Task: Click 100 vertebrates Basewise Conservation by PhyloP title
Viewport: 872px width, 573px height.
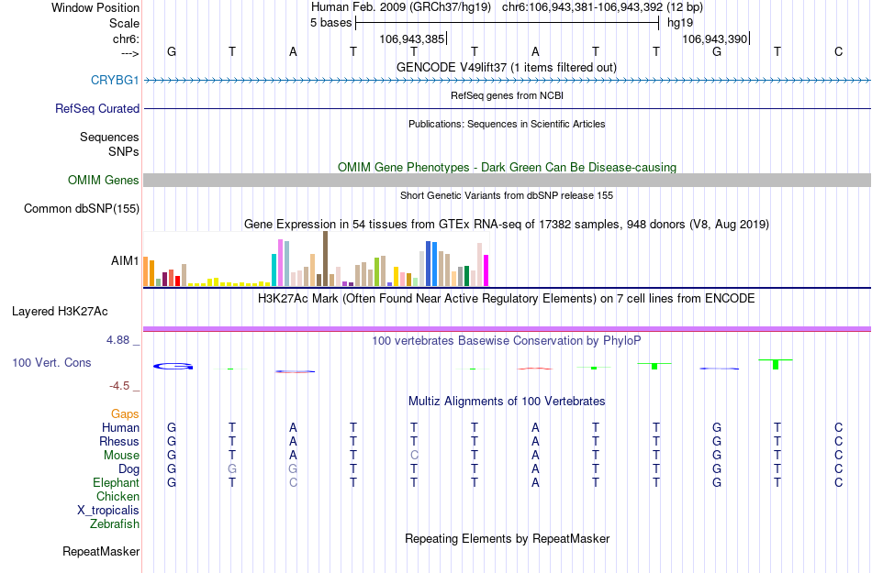Action: [506, 340]
